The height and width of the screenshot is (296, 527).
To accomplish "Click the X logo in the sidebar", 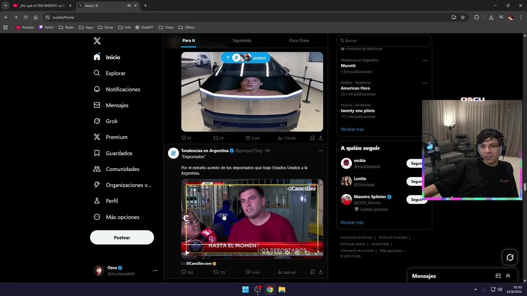I will [97, 41].
